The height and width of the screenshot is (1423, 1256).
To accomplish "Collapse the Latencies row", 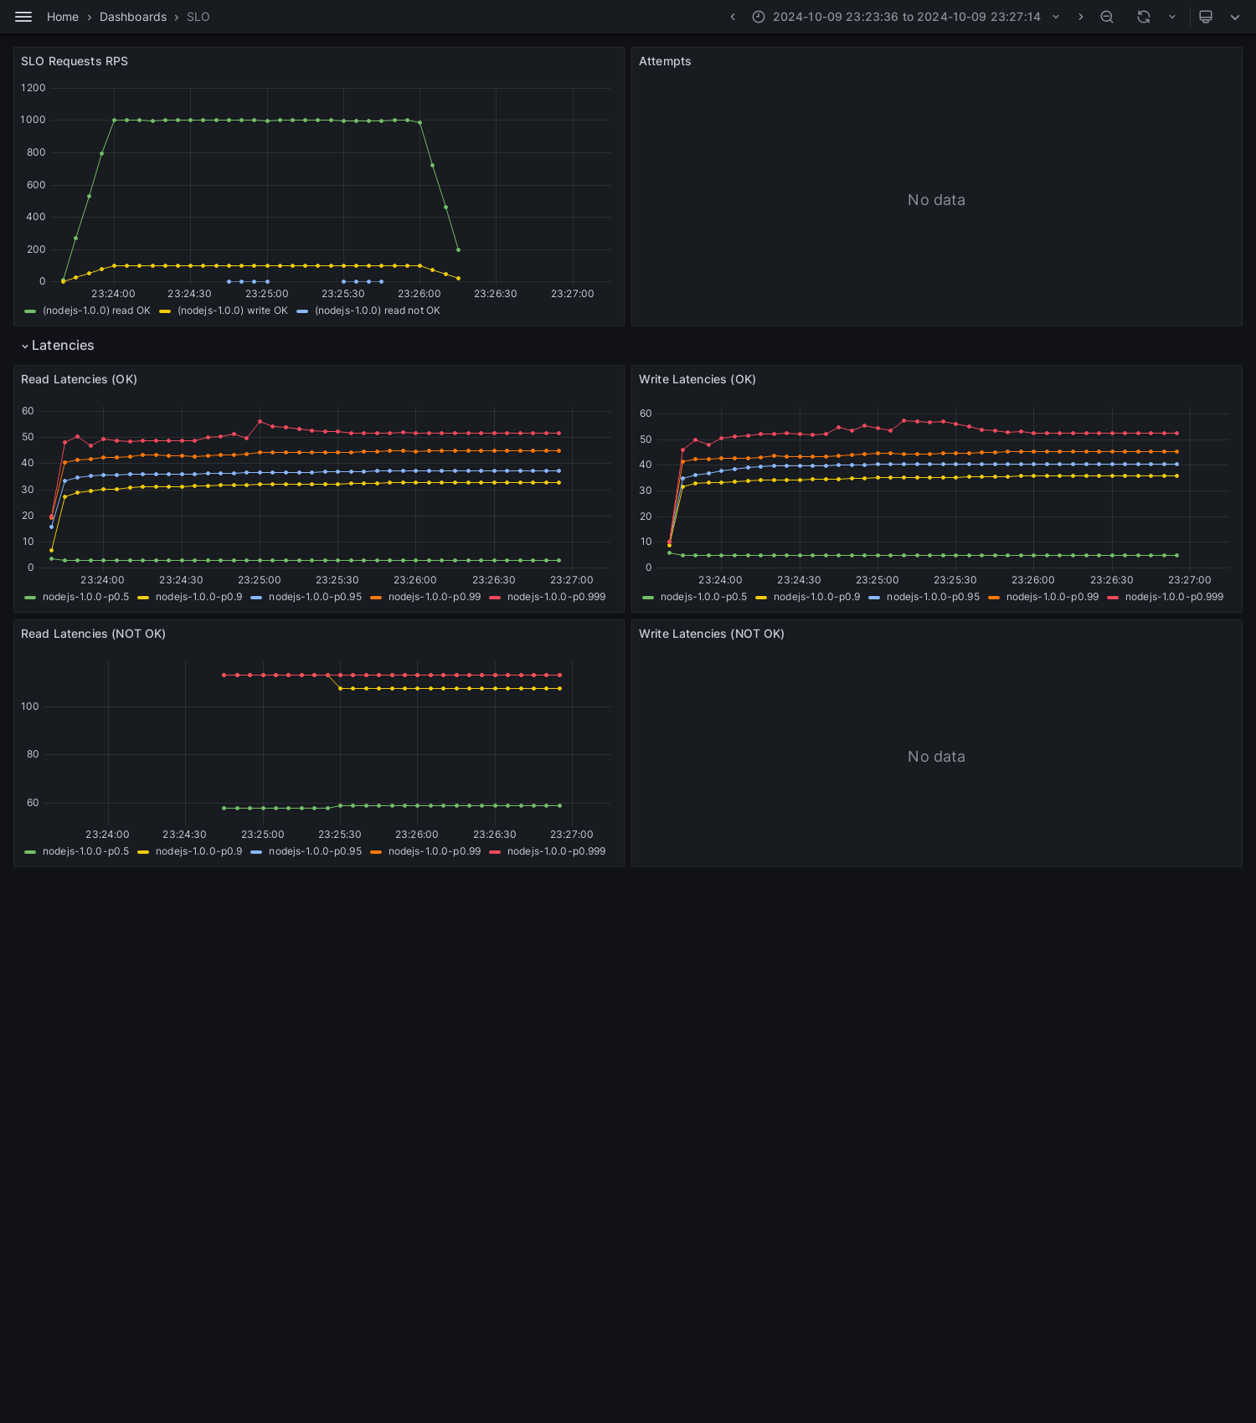I will (58, 346).
